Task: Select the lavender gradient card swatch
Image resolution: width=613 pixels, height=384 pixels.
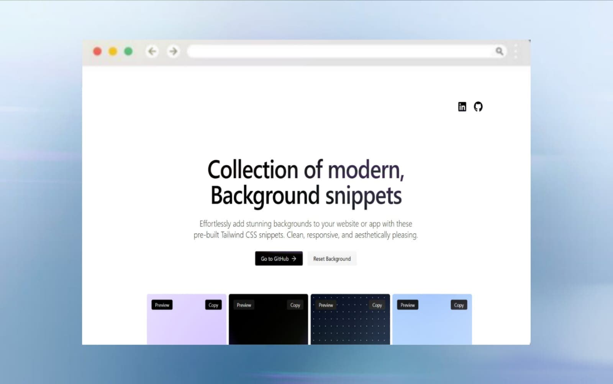Action: (187, 328)
